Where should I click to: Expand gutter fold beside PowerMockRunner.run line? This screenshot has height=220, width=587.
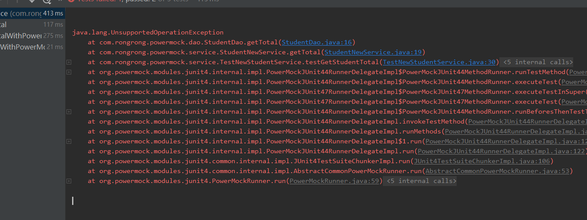69,181
